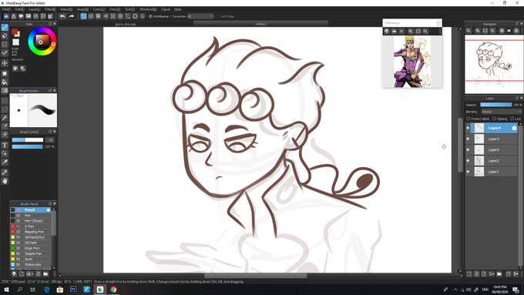This screenshot has height=295, width=524.
Task: Add a new folder in Layer panel
Action: (x=499, y=273)
